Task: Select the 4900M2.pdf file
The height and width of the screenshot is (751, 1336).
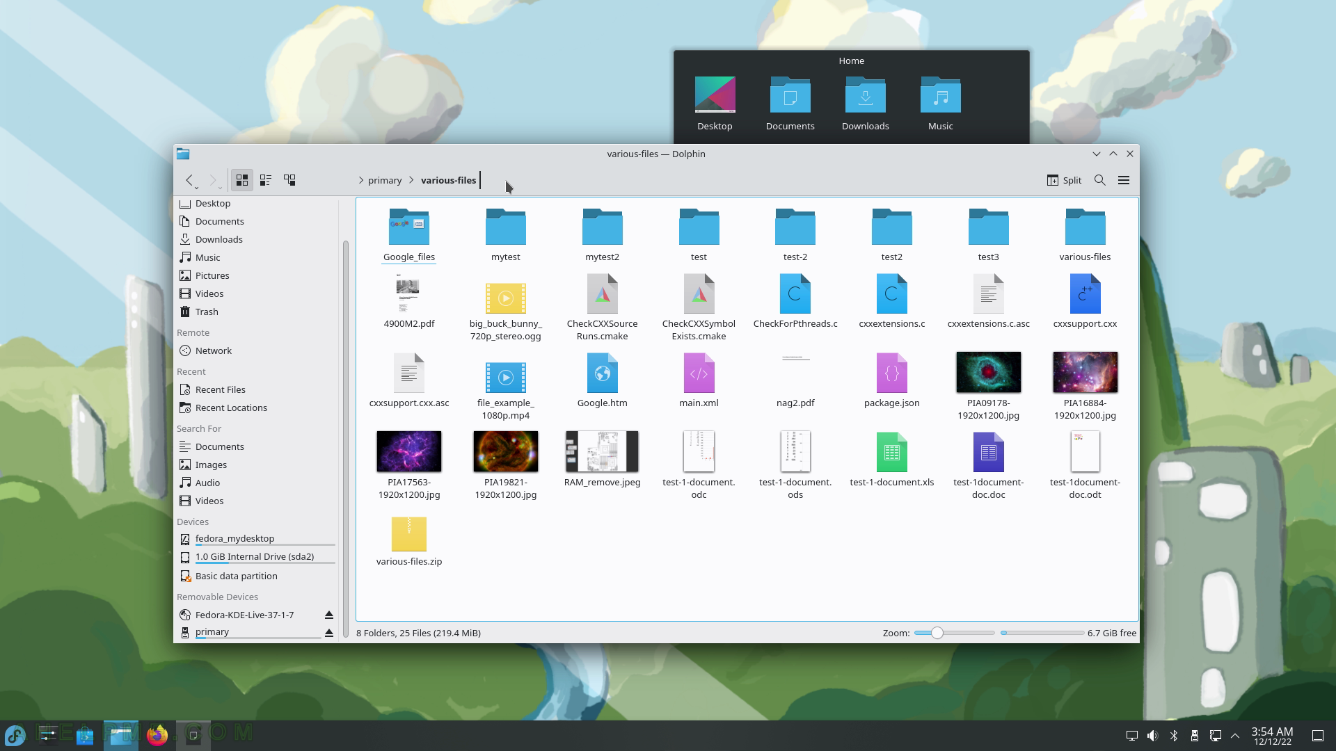Action: coord(409,301)
